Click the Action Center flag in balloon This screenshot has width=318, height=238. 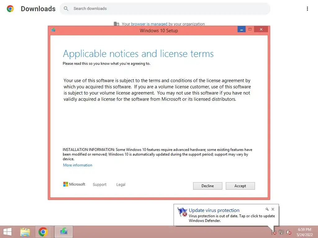[x=182, y=212]
